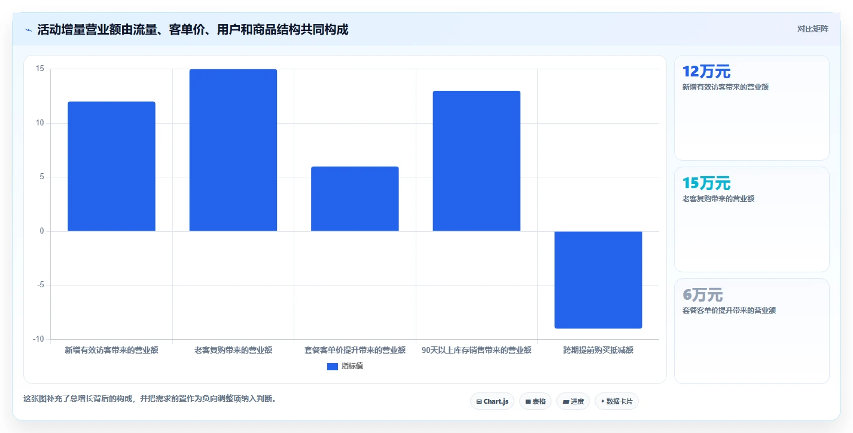The image size is (853, 433).
Task: Click the chart title 活动增量营业额由流量
Action: pos(97,29)
